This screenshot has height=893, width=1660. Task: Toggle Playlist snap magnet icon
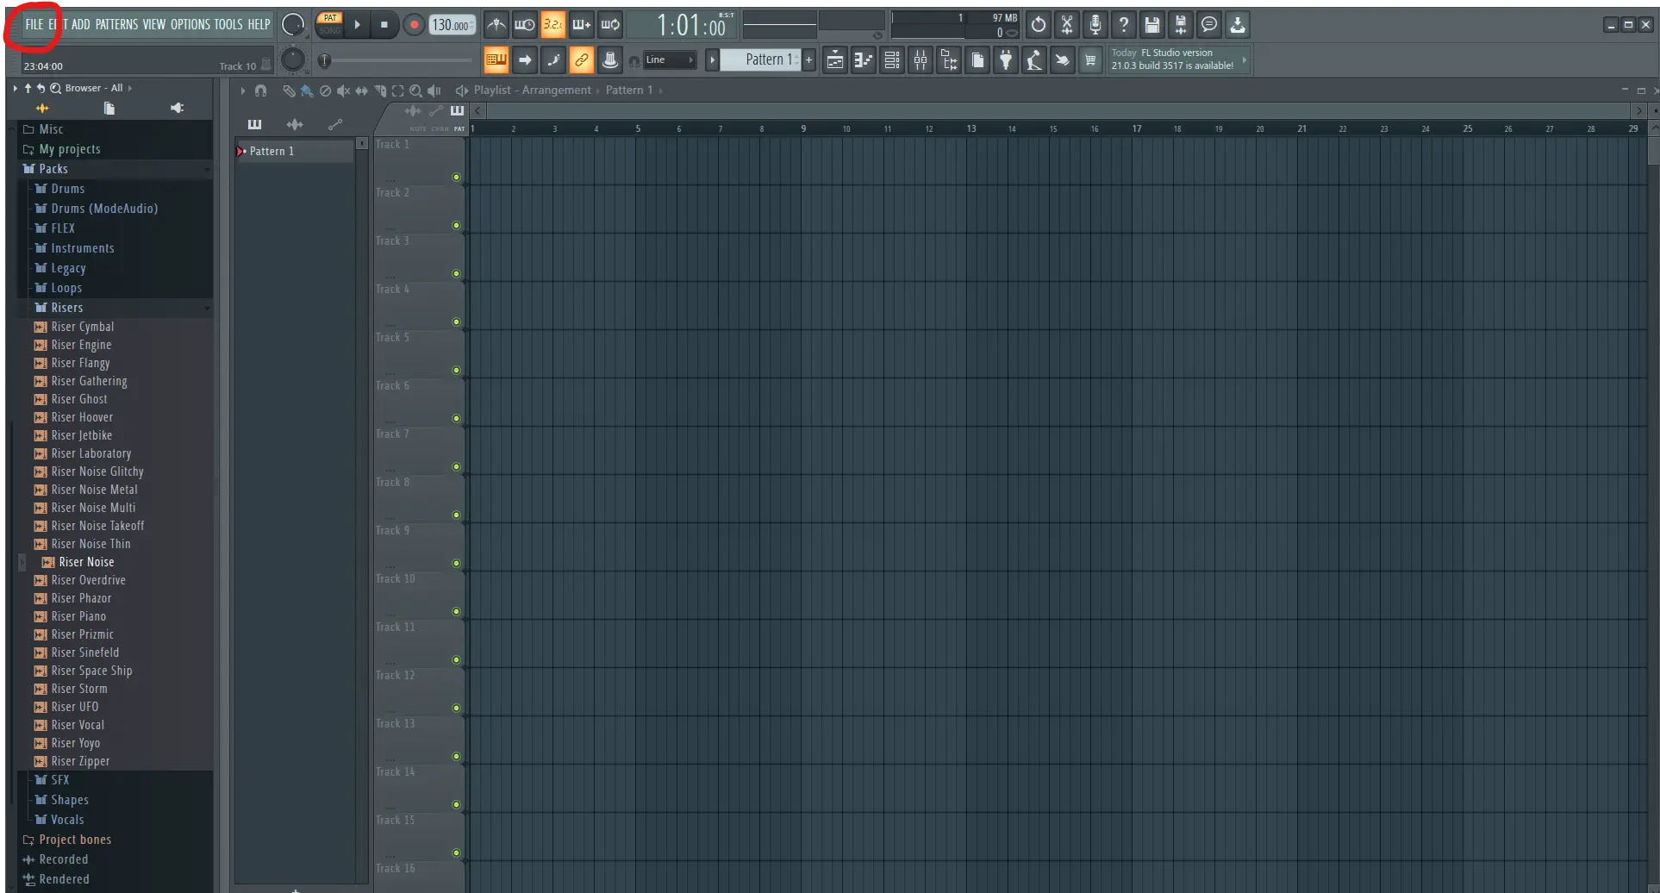[x=261, y=91]
